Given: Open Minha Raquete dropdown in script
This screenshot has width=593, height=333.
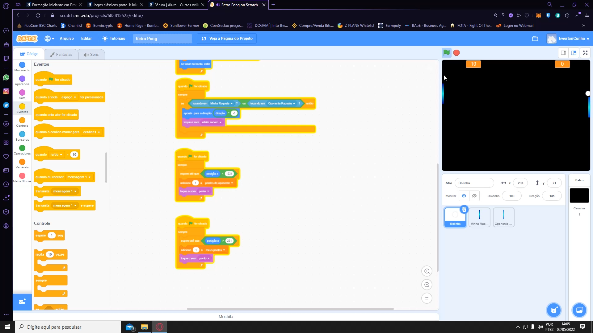Looking at the screenshot, I should click(221, 103).
